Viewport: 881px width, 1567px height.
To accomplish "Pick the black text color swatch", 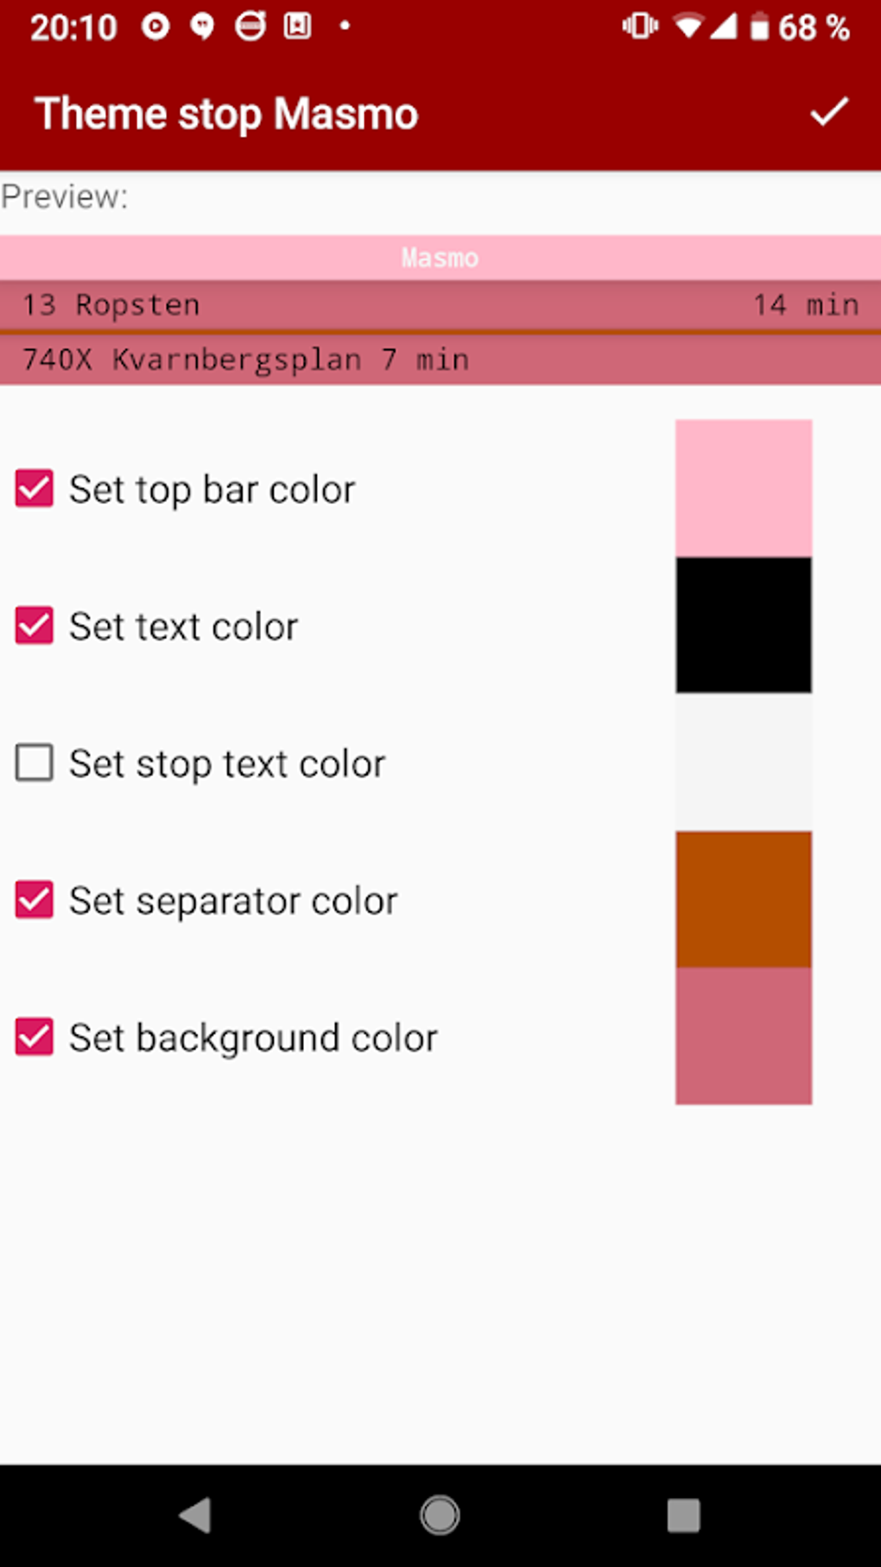I will click(x=743, y=625).
